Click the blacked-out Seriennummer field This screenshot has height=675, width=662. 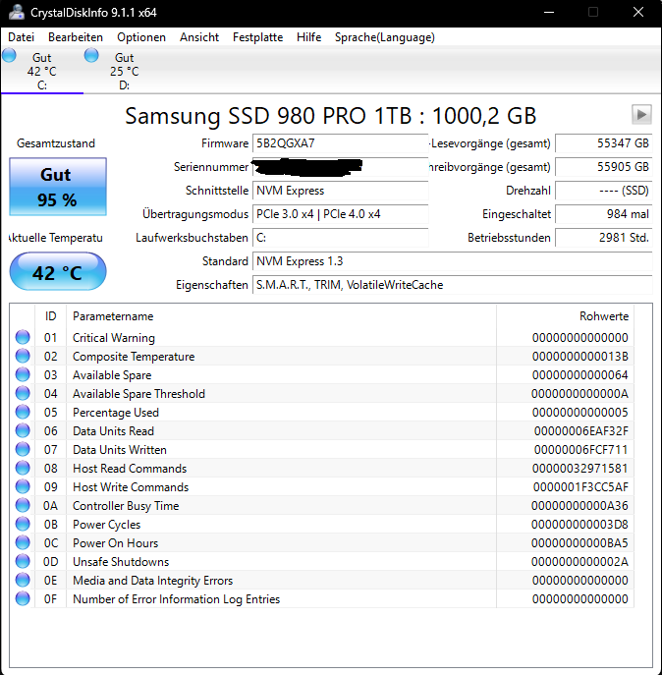pos(340,167)
